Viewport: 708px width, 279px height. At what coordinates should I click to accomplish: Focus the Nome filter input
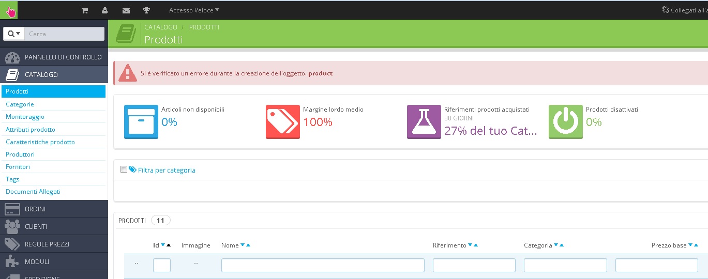pos(323,265)
